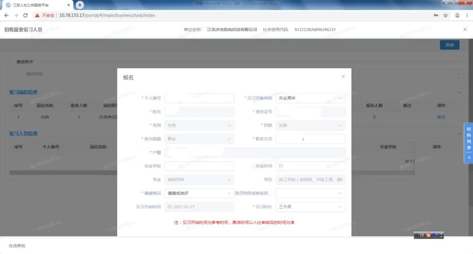Click the arrow below 材料列表 side tab
The height and width of the screenshot is (254, 473).
469,157
